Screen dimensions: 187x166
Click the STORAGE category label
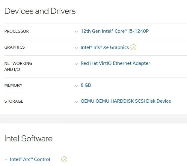pos(14,101)
